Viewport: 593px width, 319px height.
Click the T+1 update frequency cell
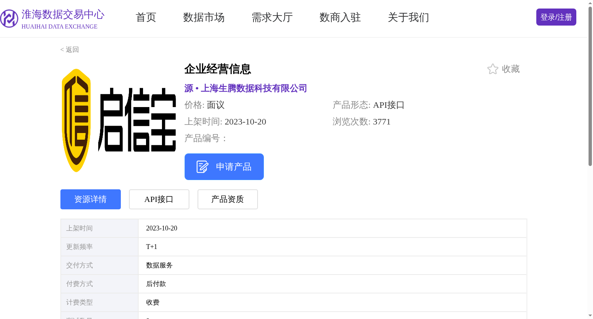(x=332, y=247)
